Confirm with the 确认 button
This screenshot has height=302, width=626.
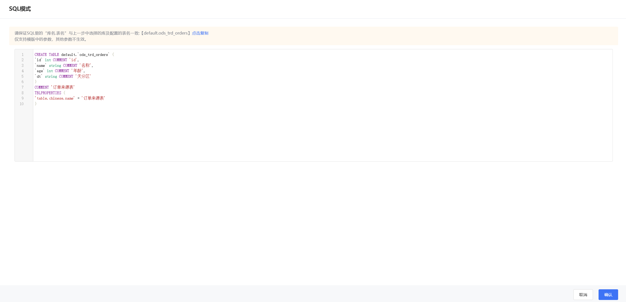(x=608, y=295)
